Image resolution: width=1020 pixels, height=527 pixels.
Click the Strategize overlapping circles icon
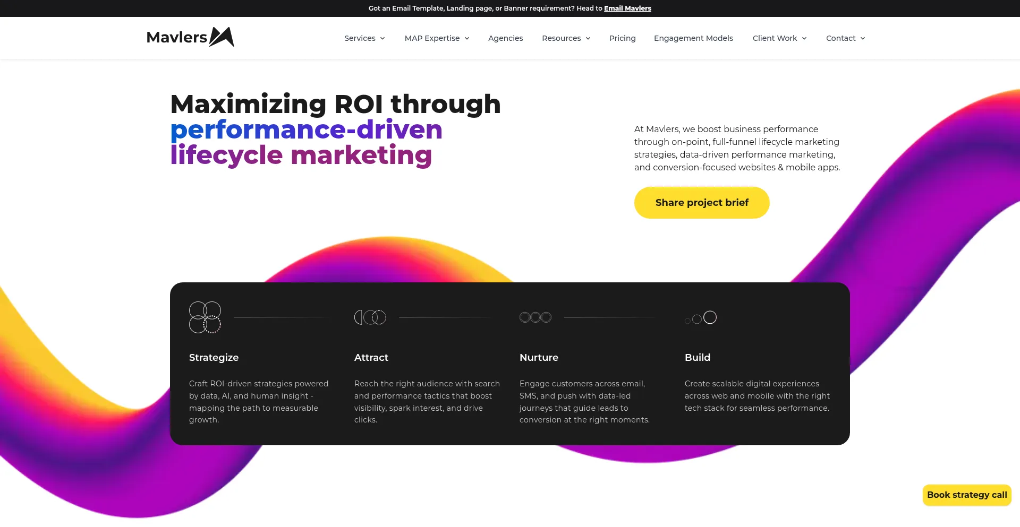(x=205, y=317)
